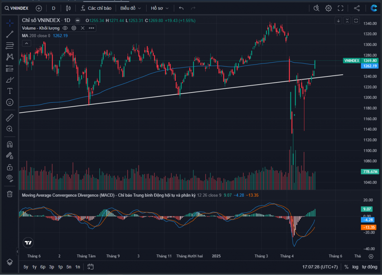Select the Text tool
This screenshot has width=382, height=275.
10,91
